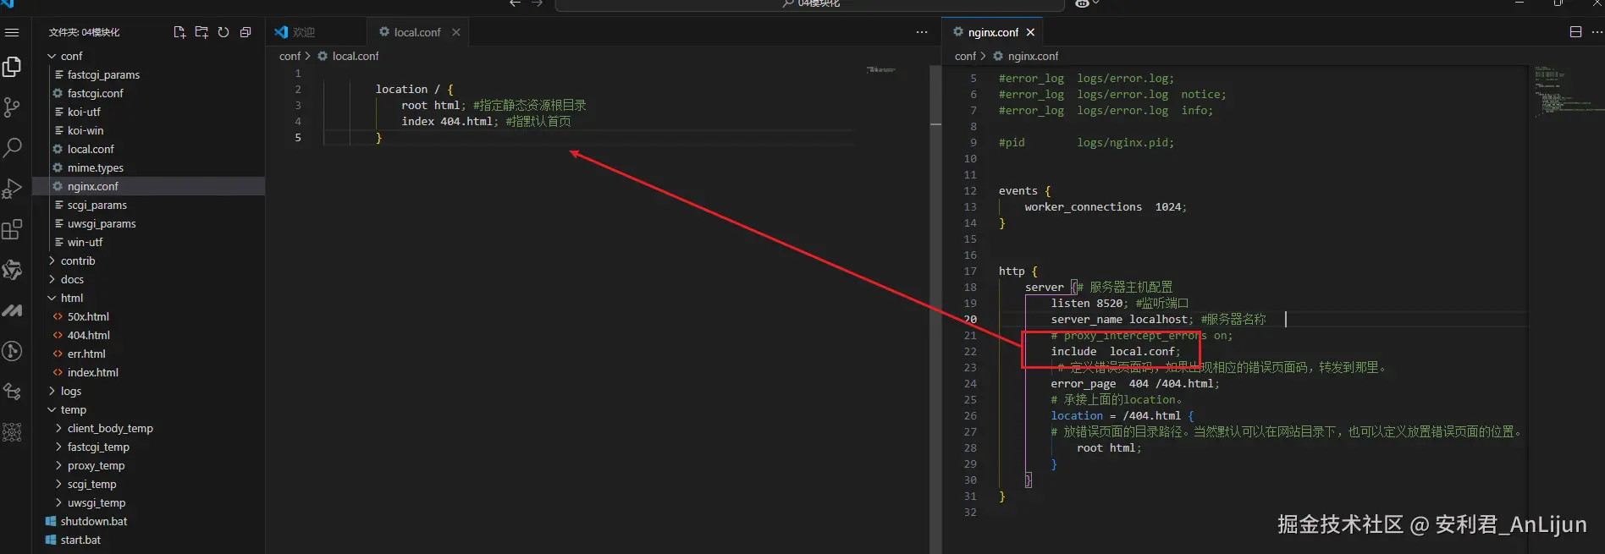
Task: Open the M-shaped extension icon in activity bar
Action: pos(12,310)
